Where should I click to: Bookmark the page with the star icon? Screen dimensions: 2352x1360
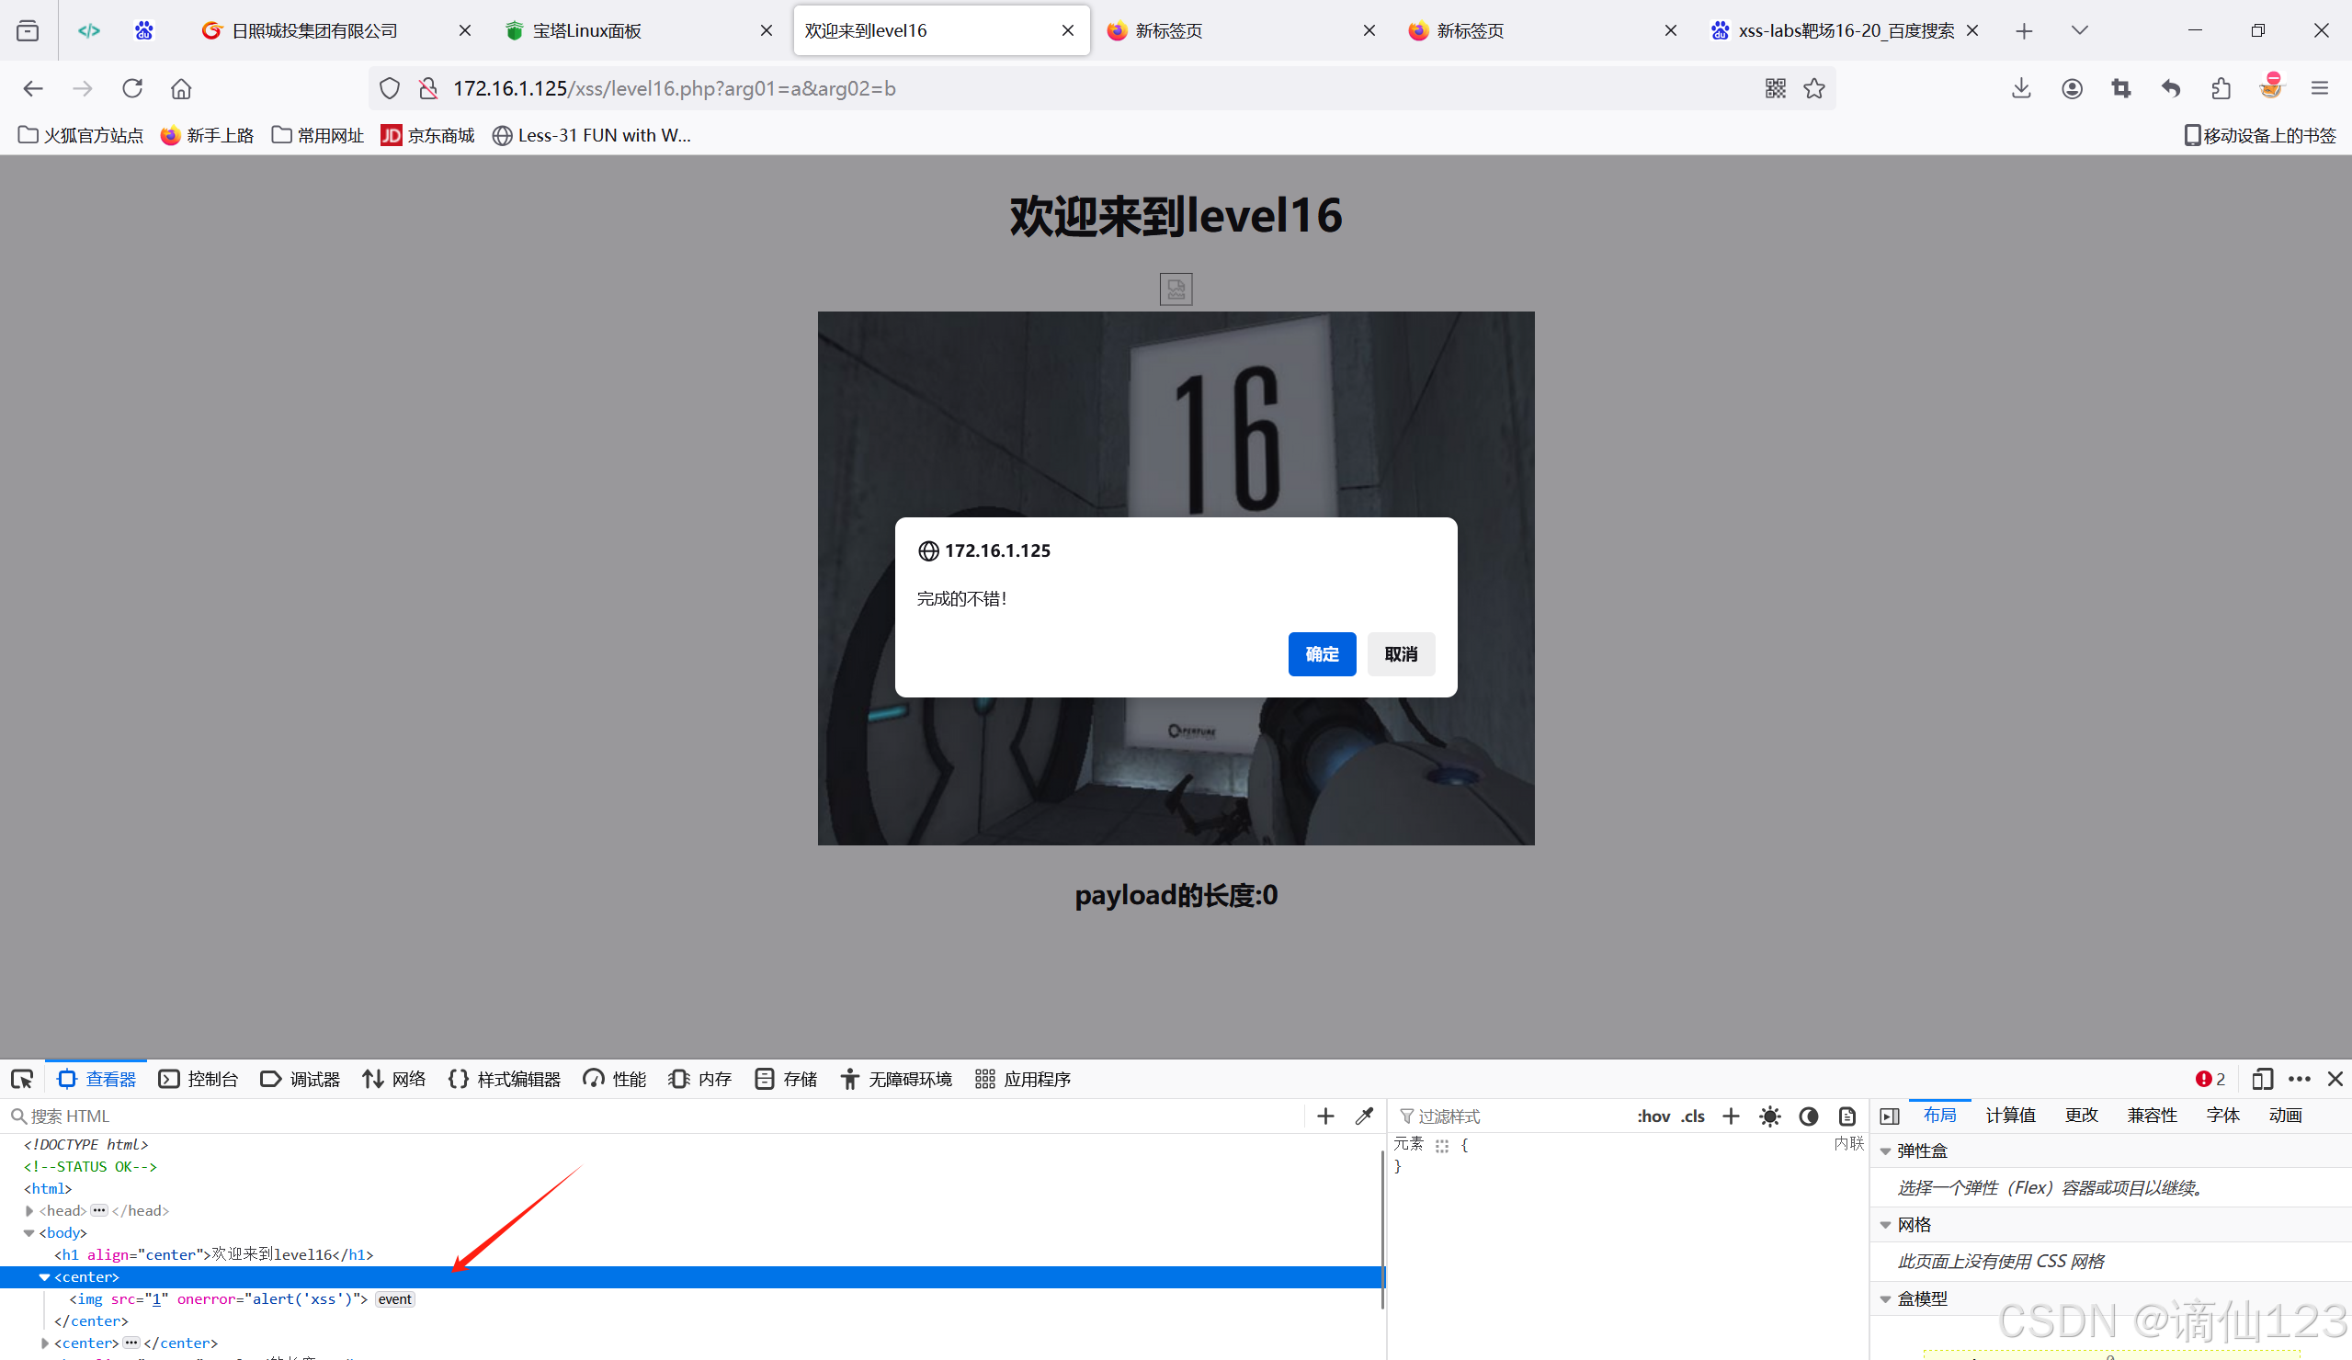point(1813,88)
